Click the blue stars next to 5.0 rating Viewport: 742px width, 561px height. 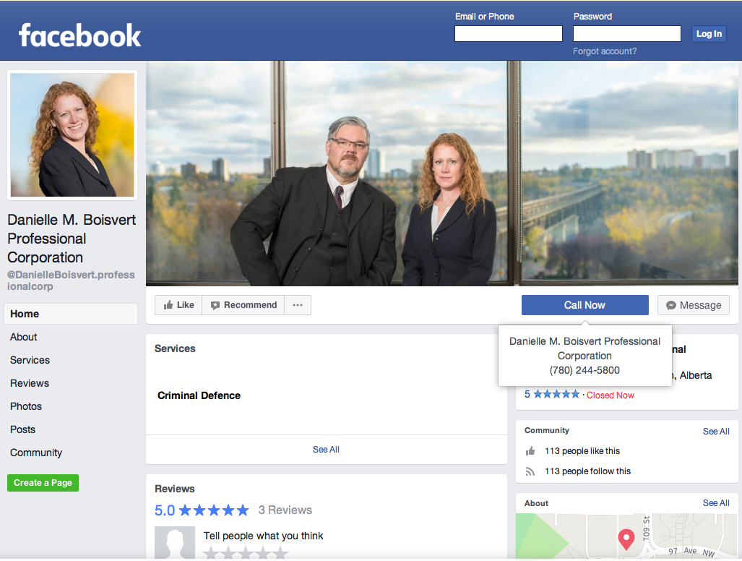tap(214, 510)
